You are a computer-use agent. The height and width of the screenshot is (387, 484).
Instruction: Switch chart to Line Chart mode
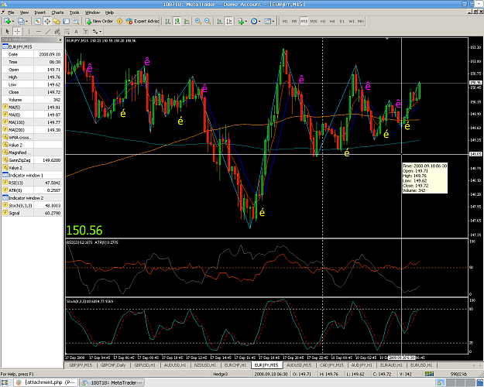tap(187, 21)
